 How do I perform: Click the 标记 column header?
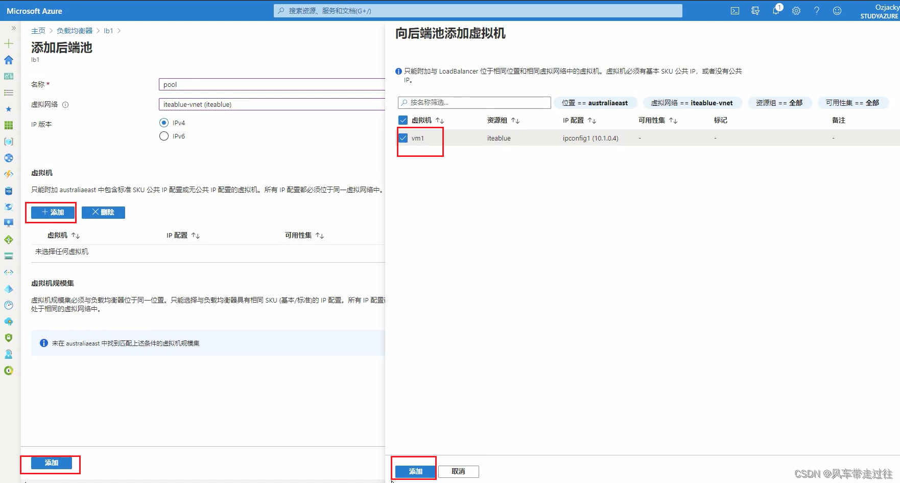721,120
